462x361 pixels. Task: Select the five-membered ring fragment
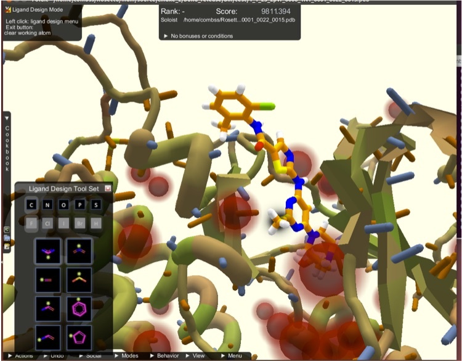(79, 338)
